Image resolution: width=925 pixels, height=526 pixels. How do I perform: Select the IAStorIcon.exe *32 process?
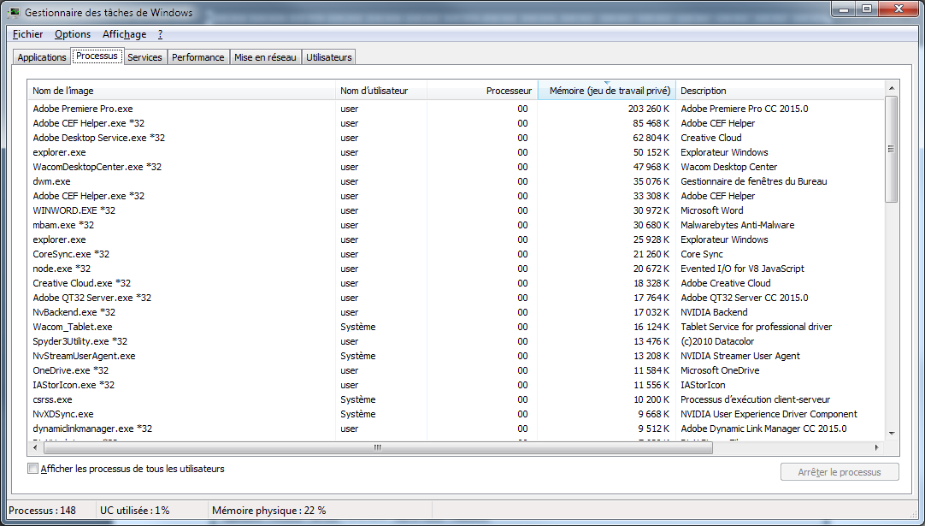tap(456, 385)
